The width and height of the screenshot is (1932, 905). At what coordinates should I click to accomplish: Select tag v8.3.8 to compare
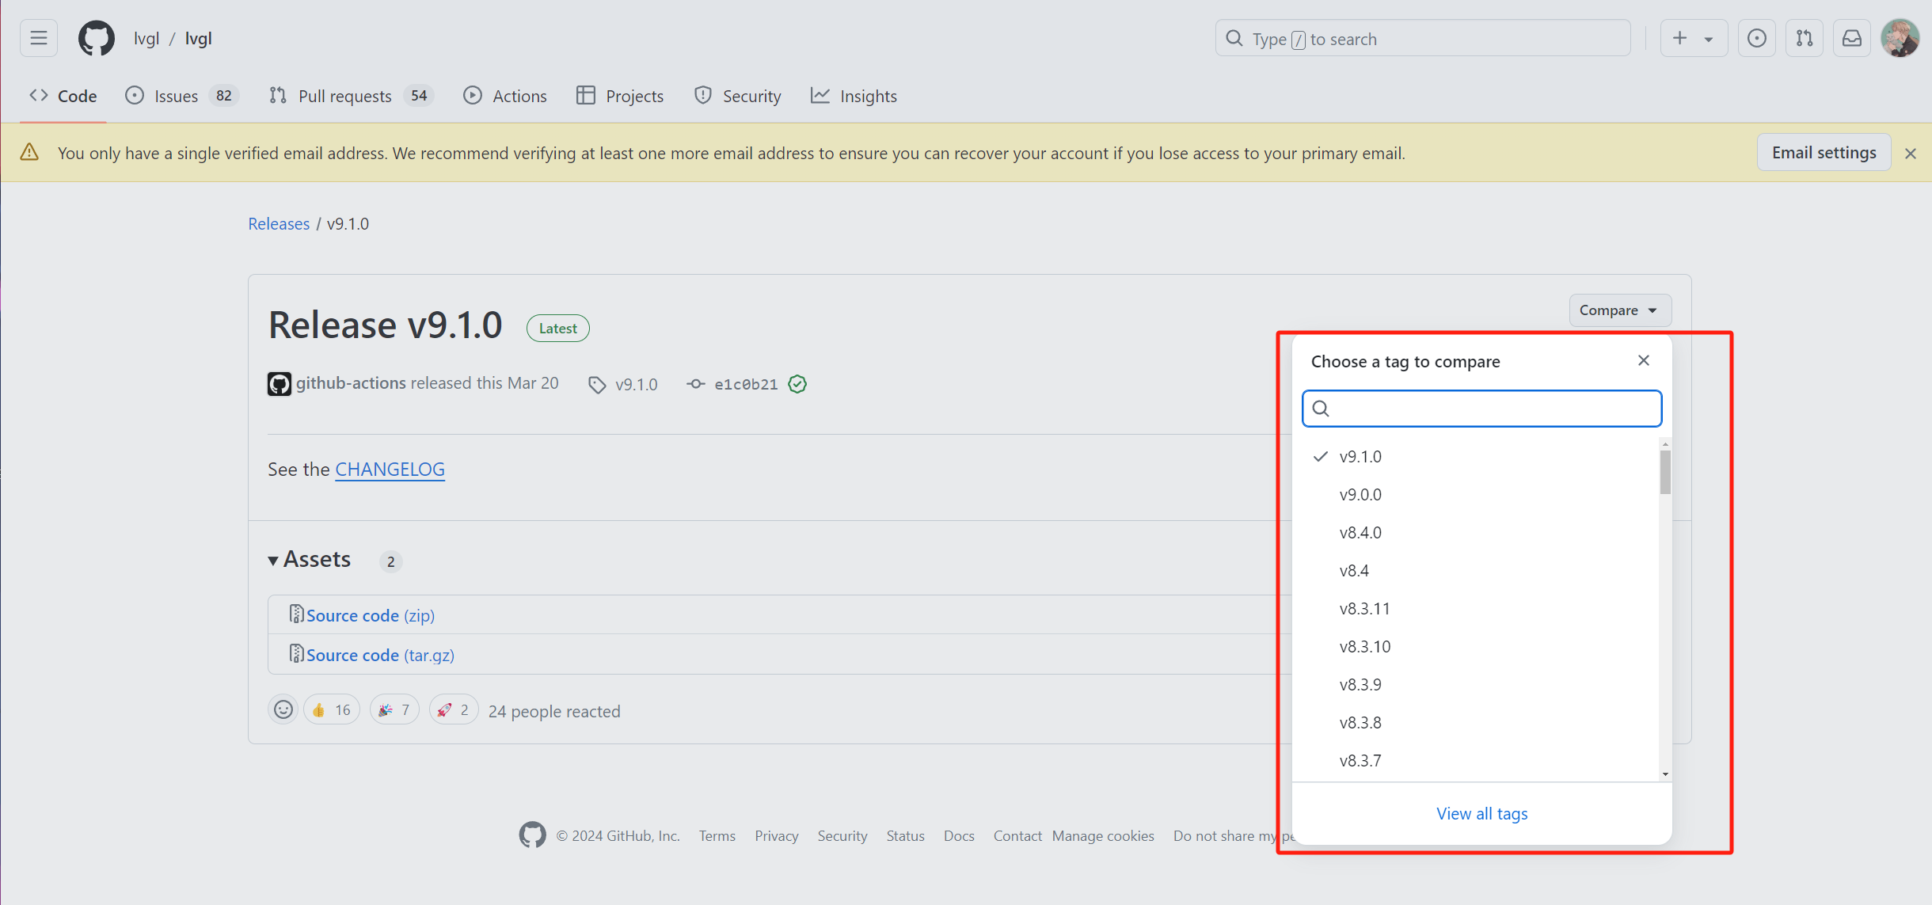click(x=1475, y=723)
